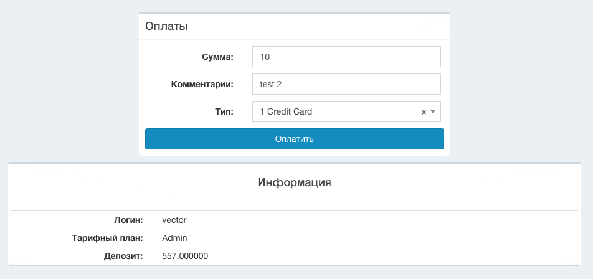Viewport: 593px width, 279px height.
Task: Select the login value 'vector'
Action: pyautogui.click(x=174, y=220)
